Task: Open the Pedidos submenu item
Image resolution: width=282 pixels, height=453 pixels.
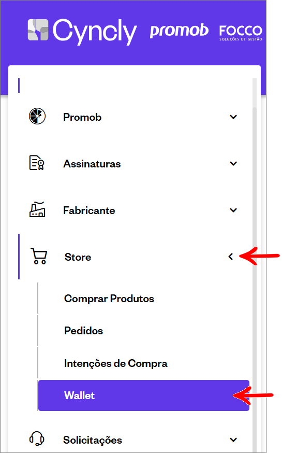Action: pos(83,331)
